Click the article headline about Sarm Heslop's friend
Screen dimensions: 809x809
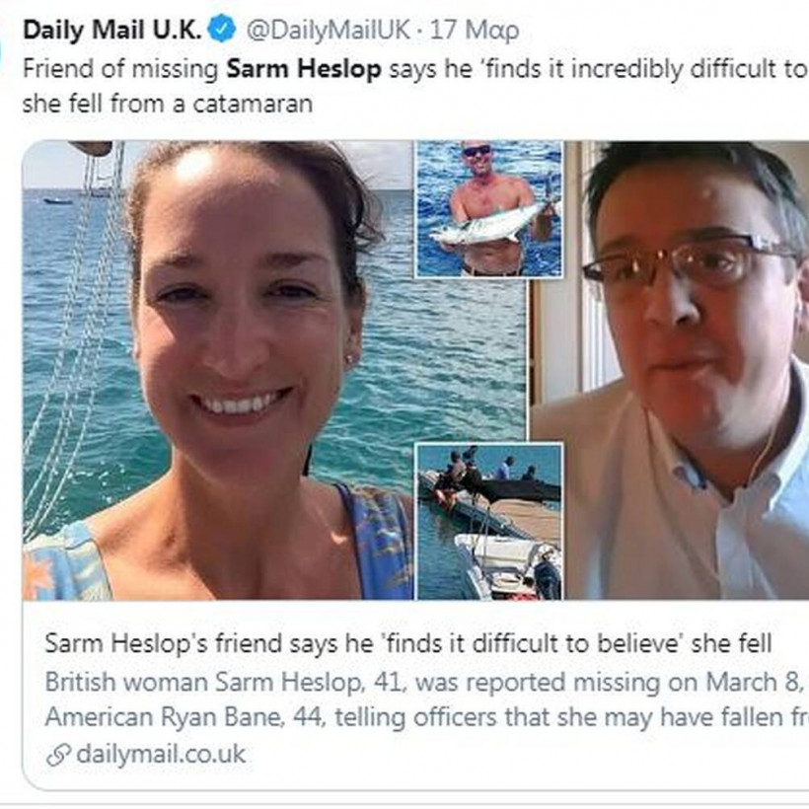(x=408, y=643)
